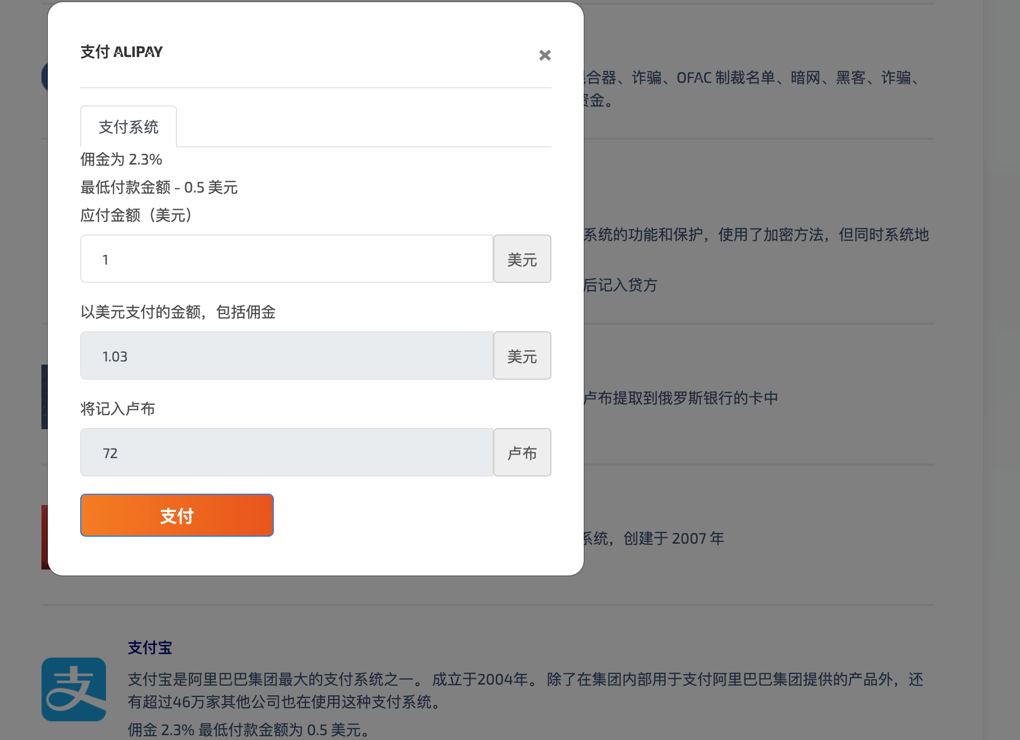Click the 美元 unit beside the 1.03 field
1020x740 pixels.
coord(522,356)
